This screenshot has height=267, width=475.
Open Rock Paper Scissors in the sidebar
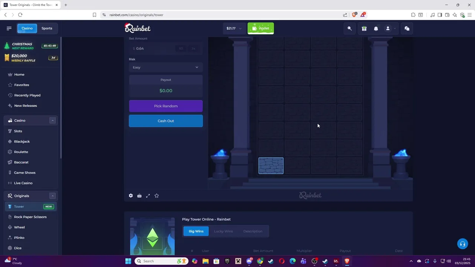(x=31, y=217)
